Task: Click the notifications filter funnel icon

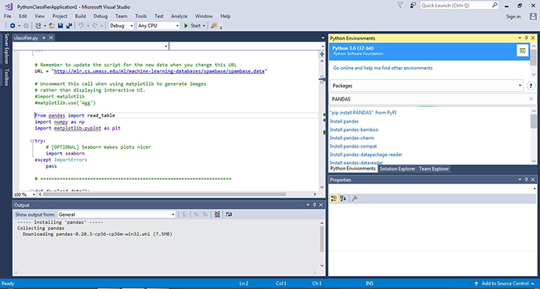Action: point(400,5)
